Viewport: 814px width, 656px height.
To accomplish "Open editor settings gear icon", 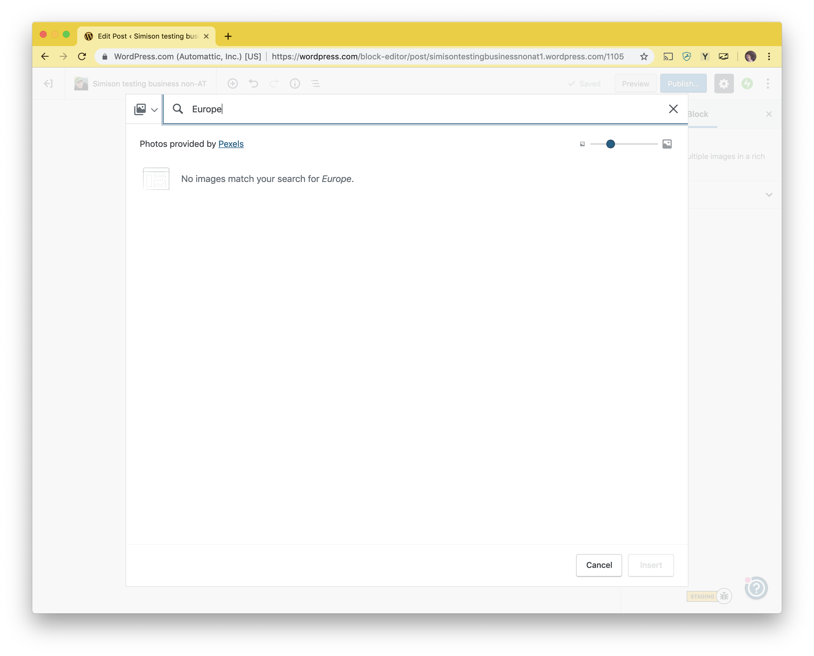I will coord(724,84).
